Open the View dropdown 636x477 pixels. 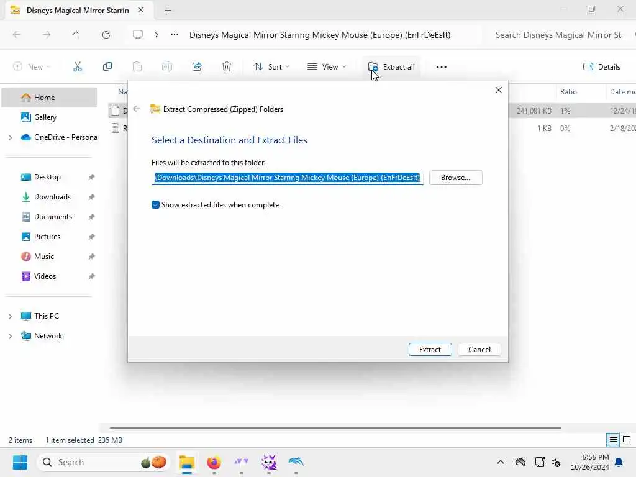(327, 67)
